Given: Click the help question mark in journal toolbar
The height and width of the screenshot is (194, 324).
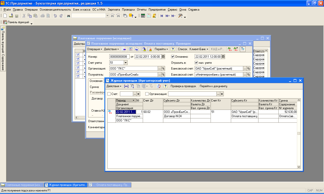Looking at the screenshot, I should coord(166,86).
